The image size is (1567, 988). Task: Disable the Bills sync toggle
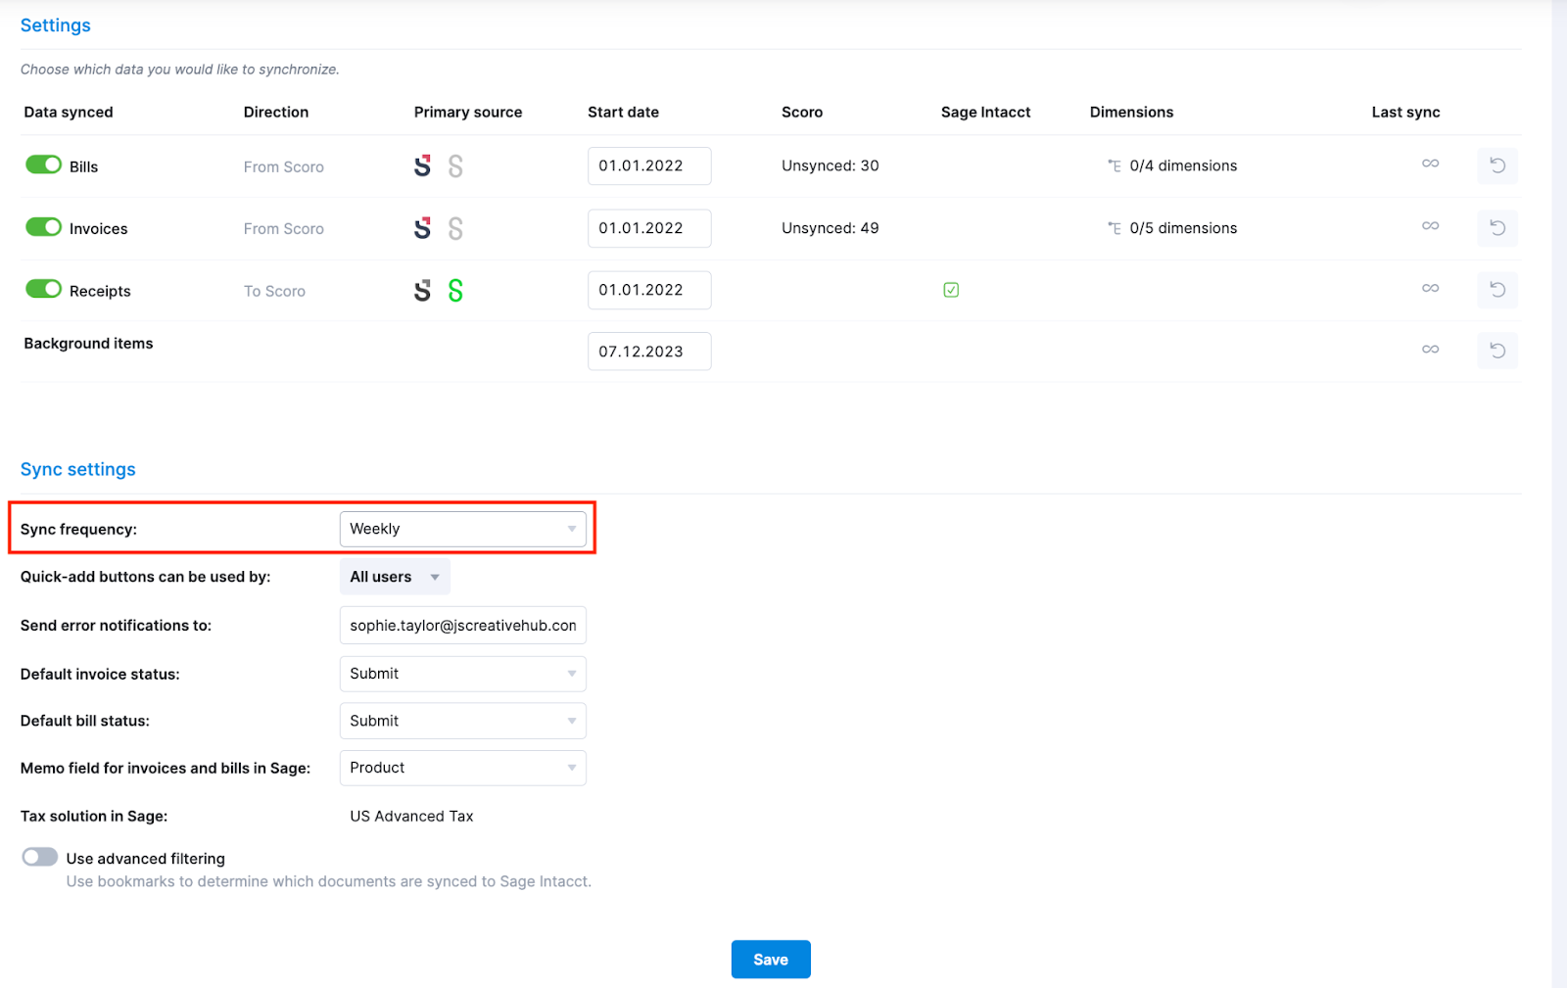coord(43,165)
